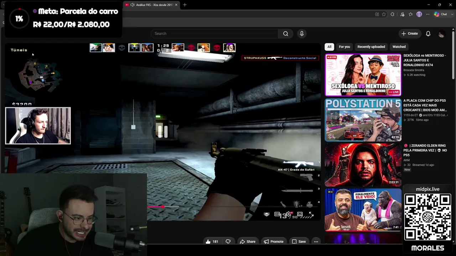Screen dimensions: 456x256
Task: Open the video titled SEXÓLOGA vs MENTIROSO
Action: point(425,60)
